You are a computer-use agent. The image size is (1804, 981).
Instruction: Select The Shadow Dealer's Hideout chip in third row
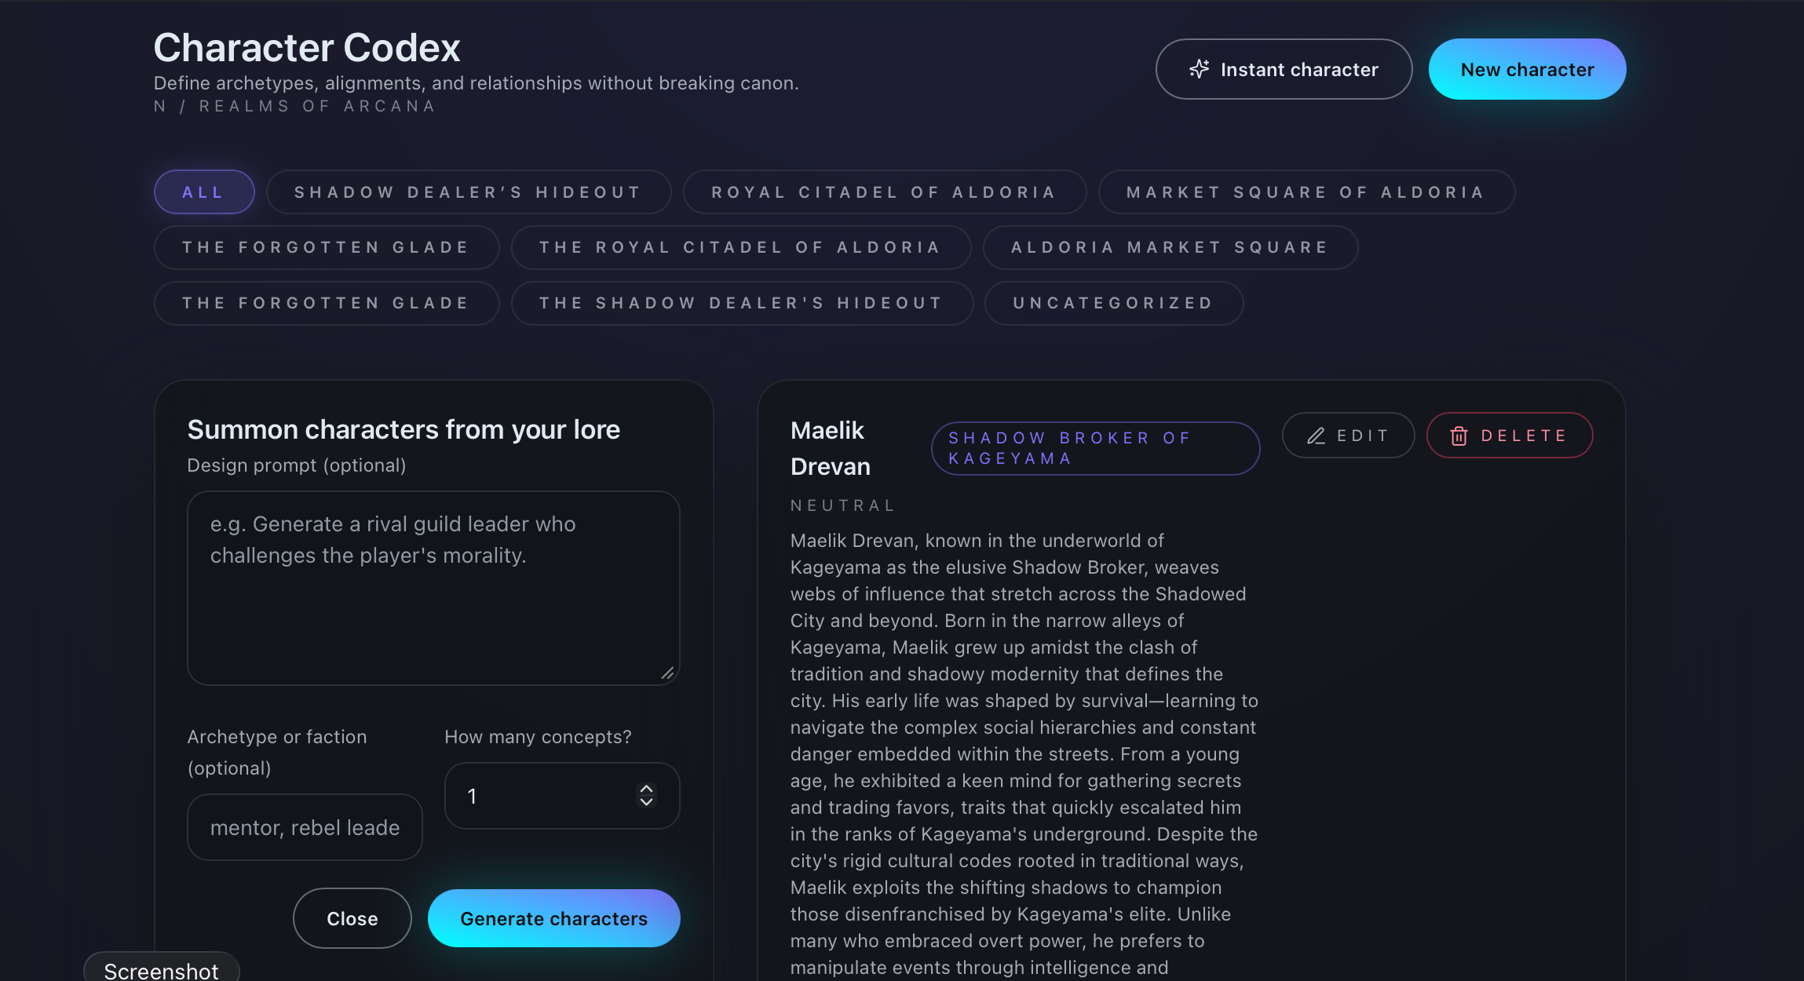741,303
